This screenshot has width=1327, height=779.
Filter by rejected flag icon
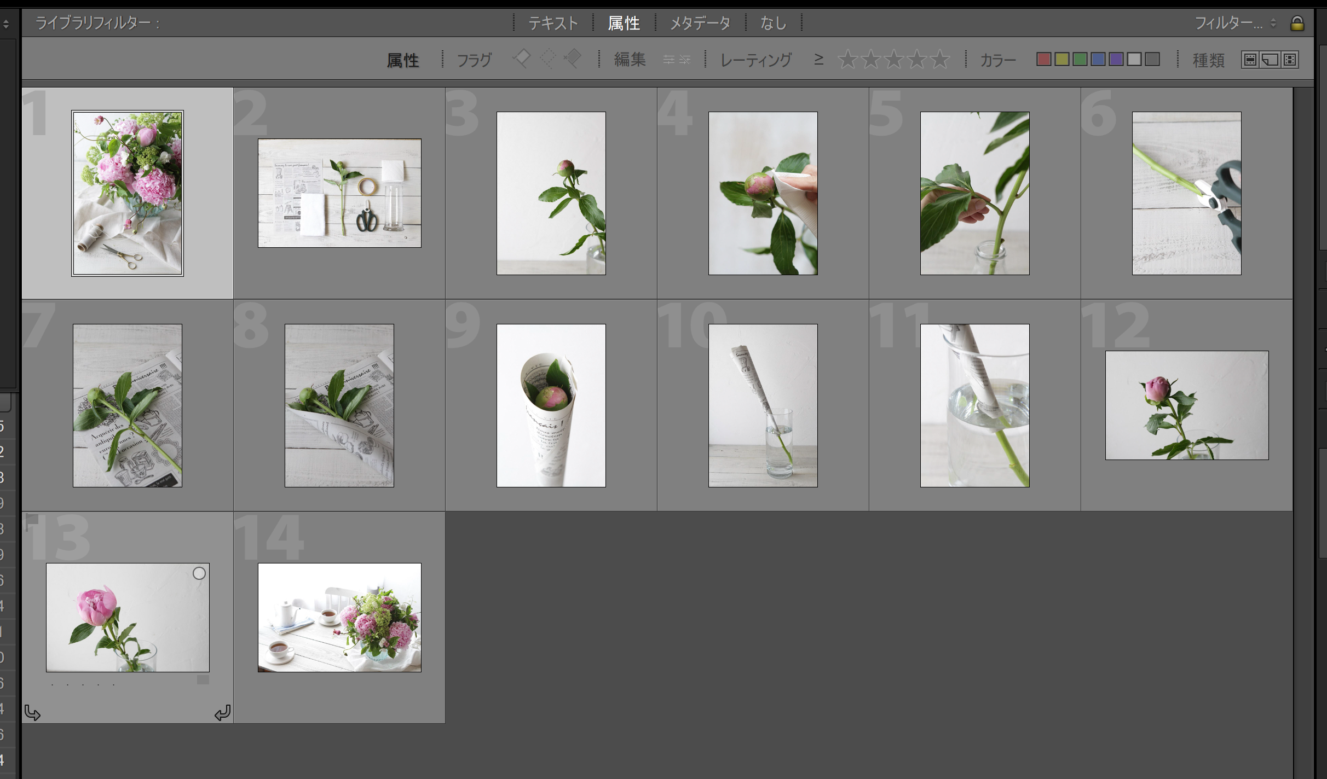573,59
